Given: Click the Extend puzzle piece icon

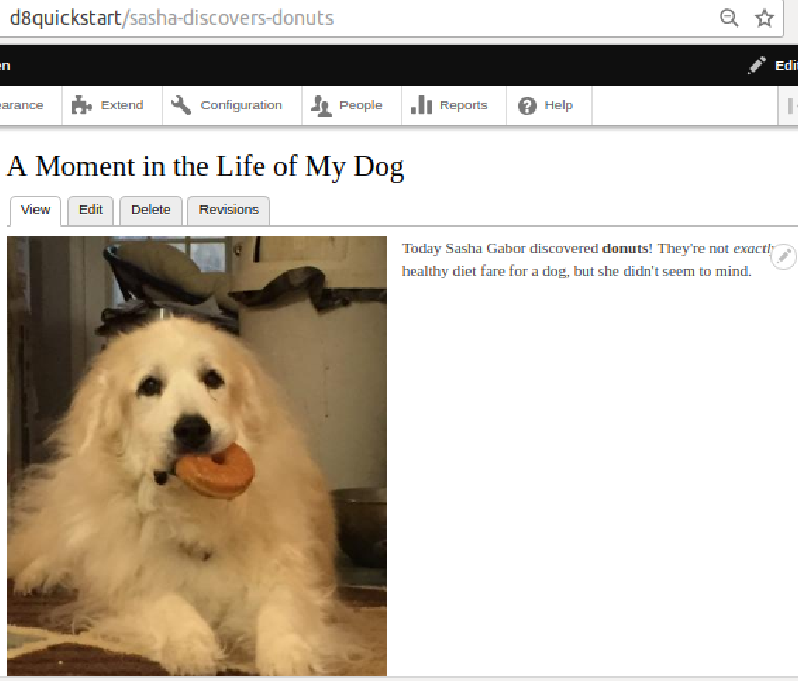Looking at the screenshot, I should pyautogui.click(x=82, y=105).
